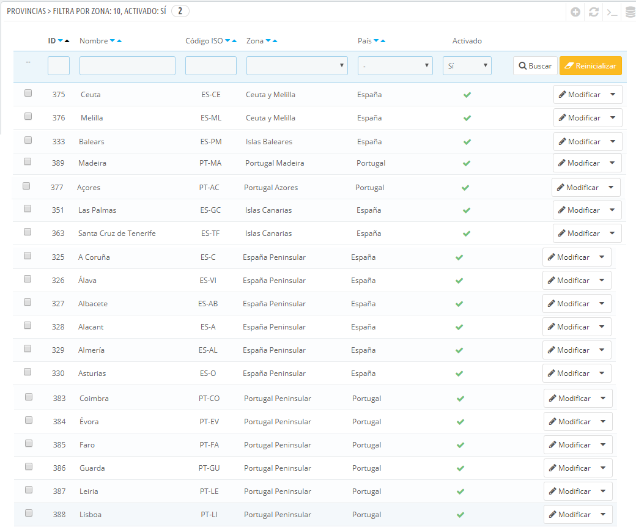The image size is (636, 530).
Task: Click Modificar button for A Coruña
Action: [x=568, y=257]
